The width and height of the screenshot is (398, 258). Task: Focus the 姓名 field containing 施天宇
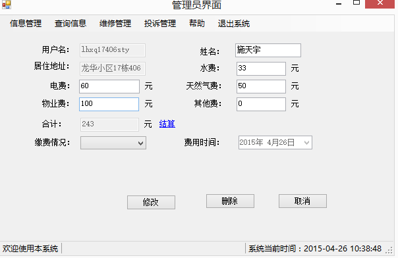click(268, 50)
